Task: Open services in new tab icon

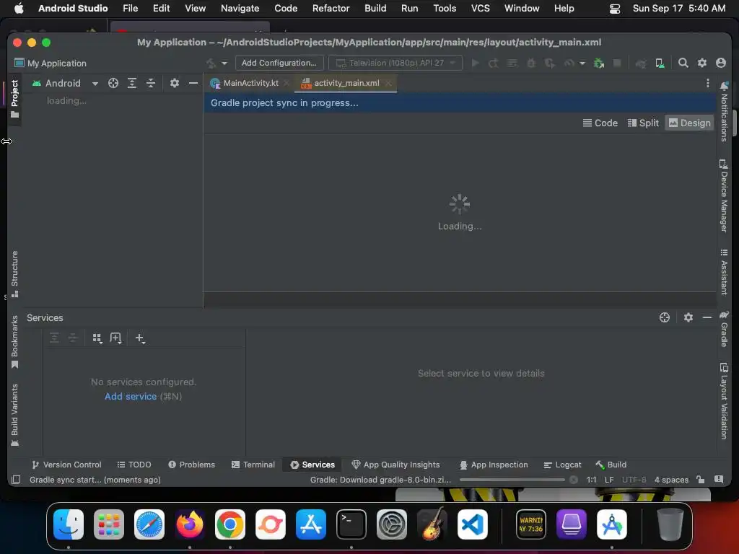Action: [115, 338]
